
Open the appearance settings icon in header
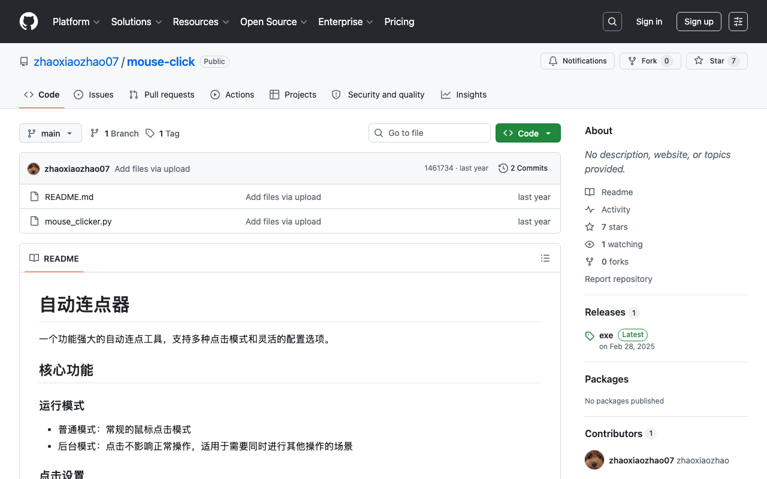[738, 22]
